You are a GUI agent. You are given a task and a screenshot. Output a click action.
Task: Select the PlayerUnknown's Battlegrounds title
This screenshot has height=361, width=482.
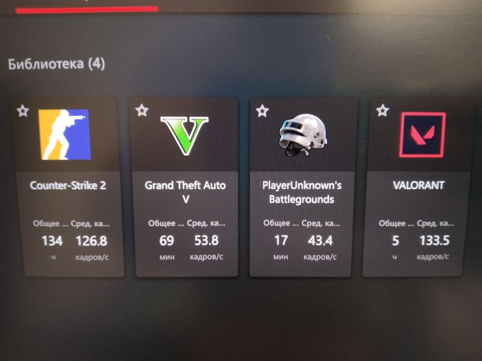point(302,192)
